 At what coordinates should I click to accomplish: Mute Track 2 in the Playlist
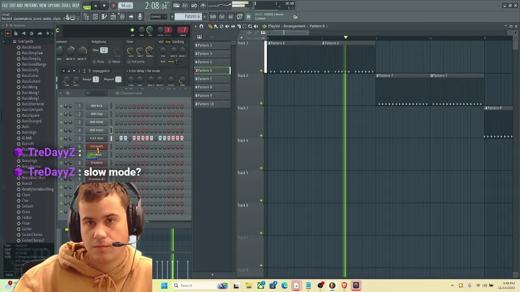click(x=261, y=103)
